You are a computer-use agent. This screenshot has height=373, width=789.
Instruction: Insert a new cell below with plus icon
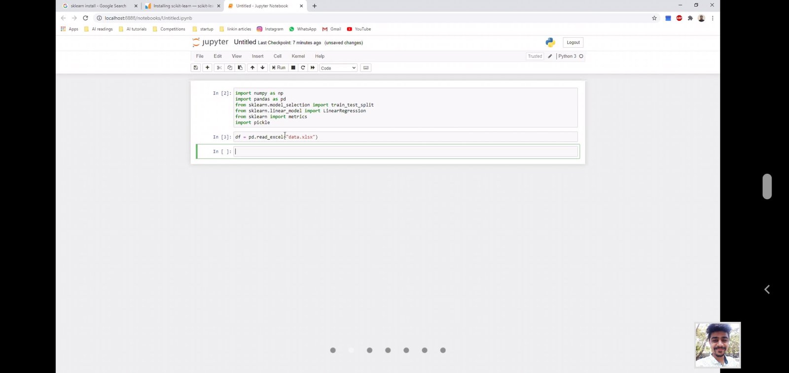pyautogui.click(x=208, y=68)
